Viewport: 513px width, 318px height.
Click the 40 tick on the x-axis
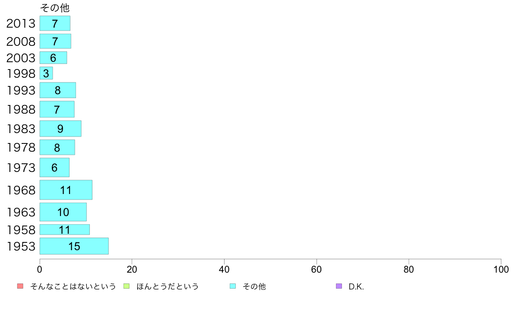pyautogui.click(x=224, y=270)
